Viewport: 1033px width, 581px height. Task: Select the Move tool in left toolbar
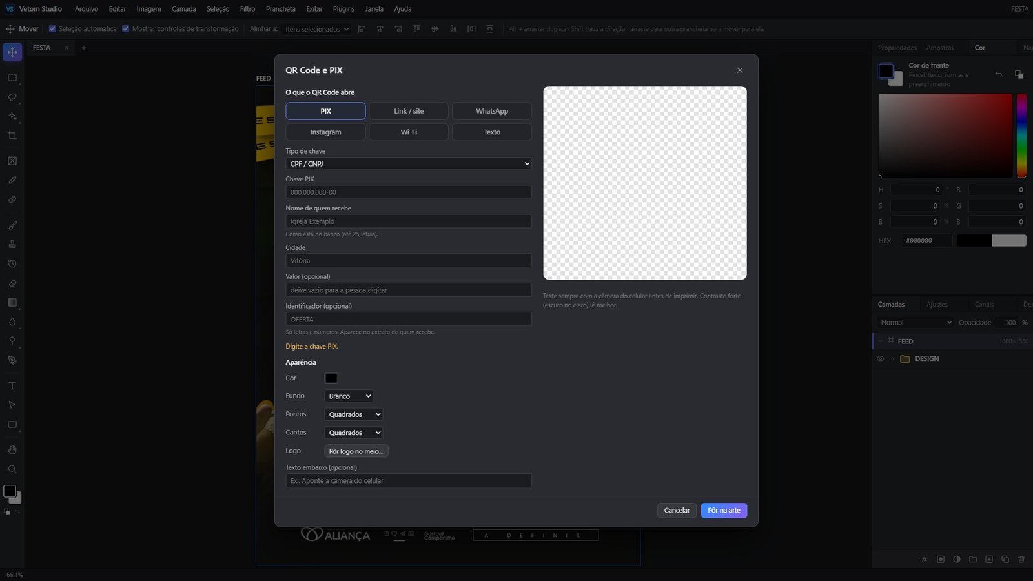(x=12, y=52)
